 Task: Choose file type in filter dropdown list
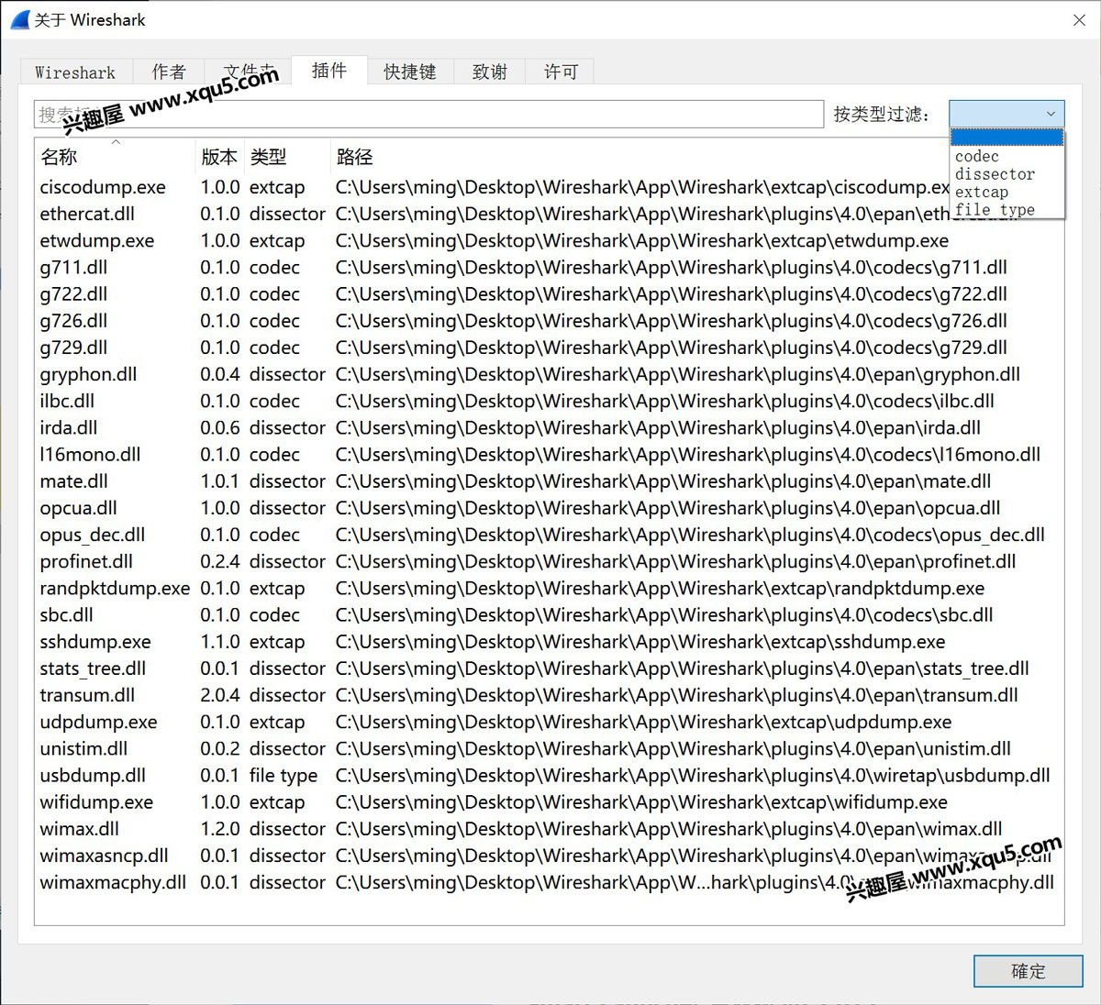pyautogui.click(x=1006, y=209)
